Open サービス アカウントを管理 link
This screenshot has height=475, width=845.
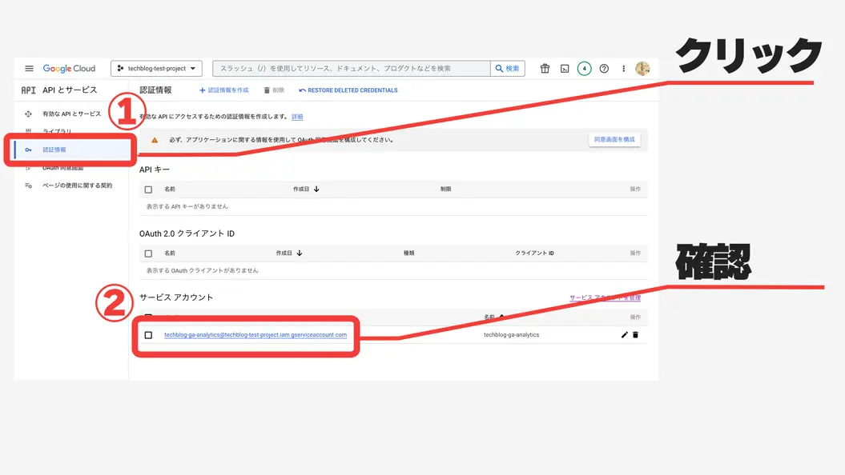coord(606,297)
